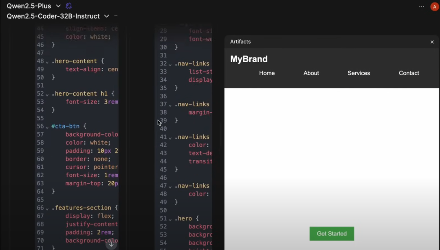The image size is (440, 250).
Task: Click the Contact link in preview
Action: point(409,73)
